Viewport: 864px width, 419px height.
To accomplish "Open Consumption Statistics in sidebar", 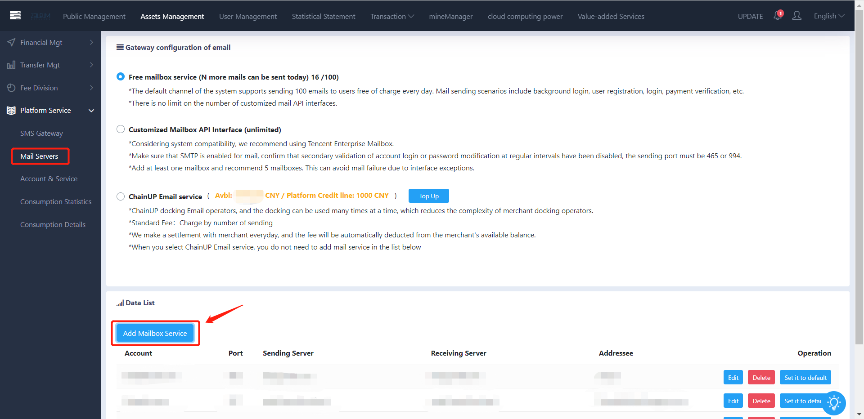I will coord(56,202).
